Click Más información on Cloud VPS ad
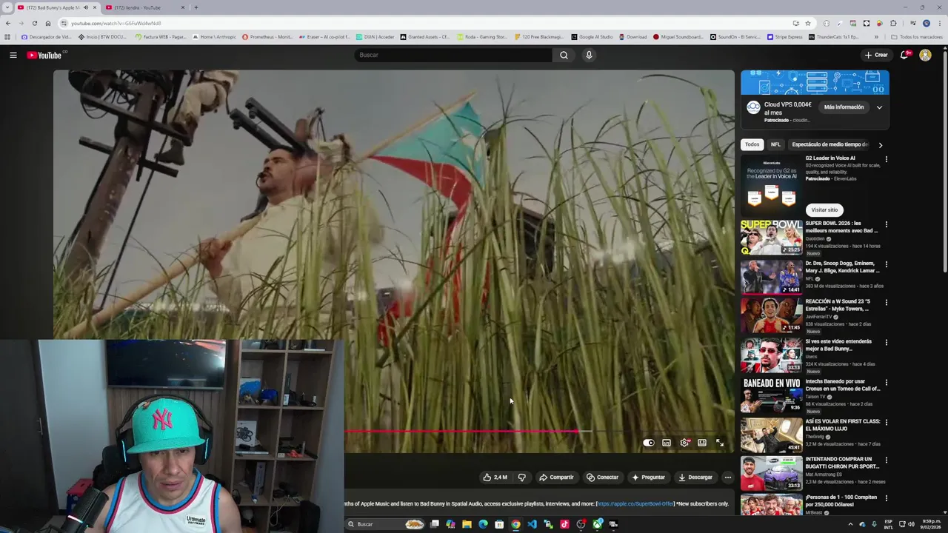Screen dimensions: 948x533 point(844,107)
